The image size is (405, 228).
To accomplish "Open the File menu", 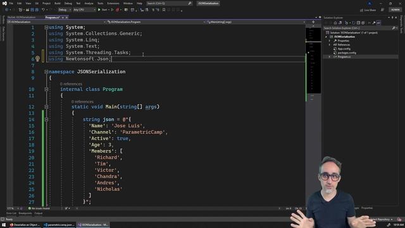I will coord(11,3).
